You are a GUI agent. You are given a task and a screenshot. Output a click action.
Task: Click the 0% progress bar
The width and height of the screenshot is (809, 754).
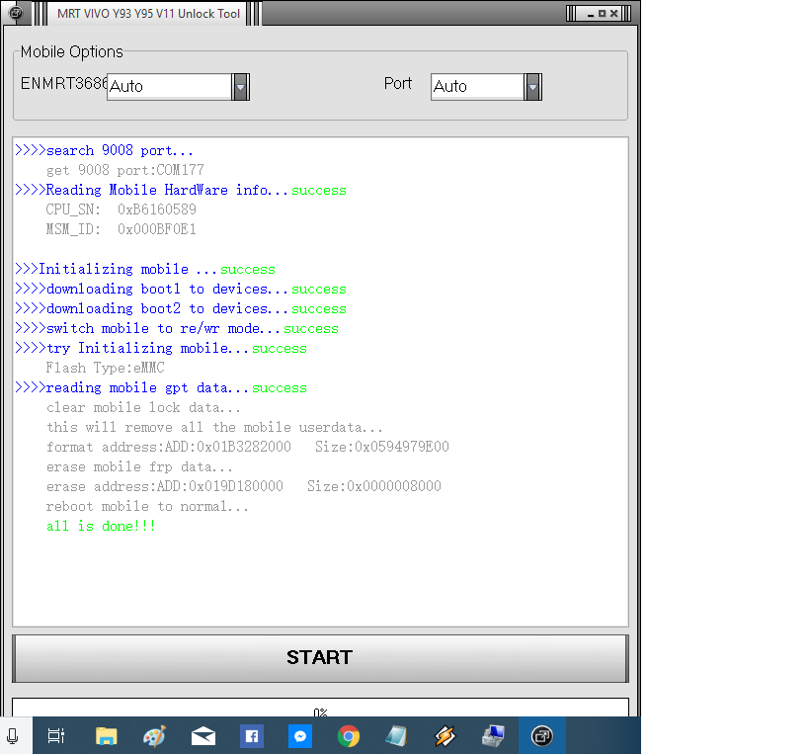320,708
